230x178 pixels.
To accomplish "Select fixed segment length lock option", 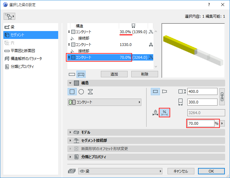I will click(155, 113).
